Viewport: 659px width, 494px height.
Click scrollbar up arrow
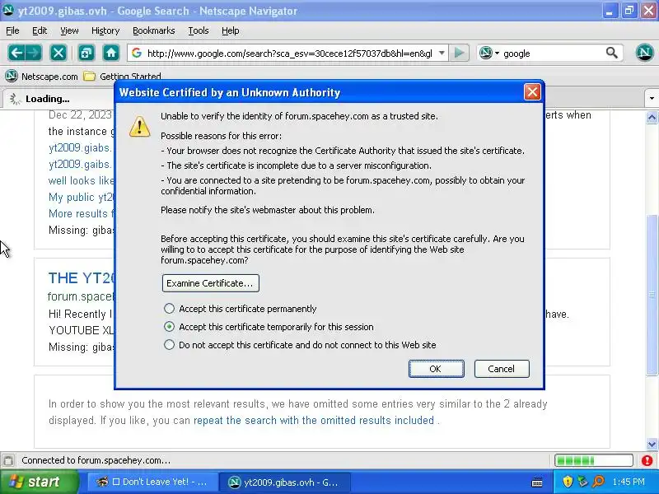tap(652, 117)
